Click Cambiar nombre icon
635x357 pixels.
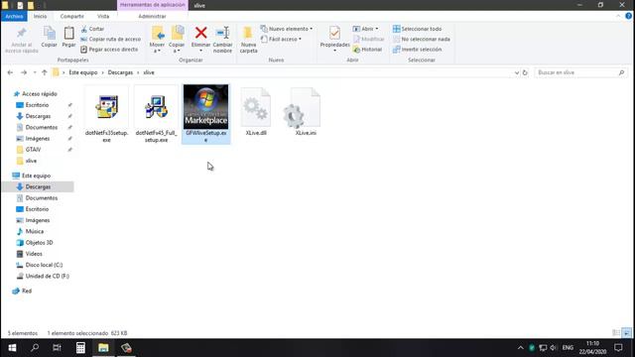[x=222, y=40]
